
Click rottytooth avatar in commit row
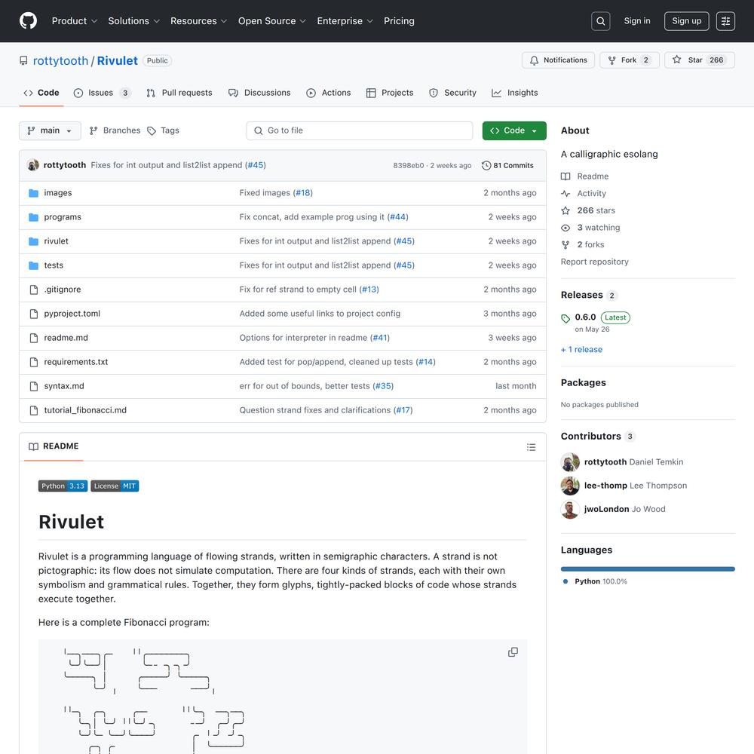tap(32, 165)
